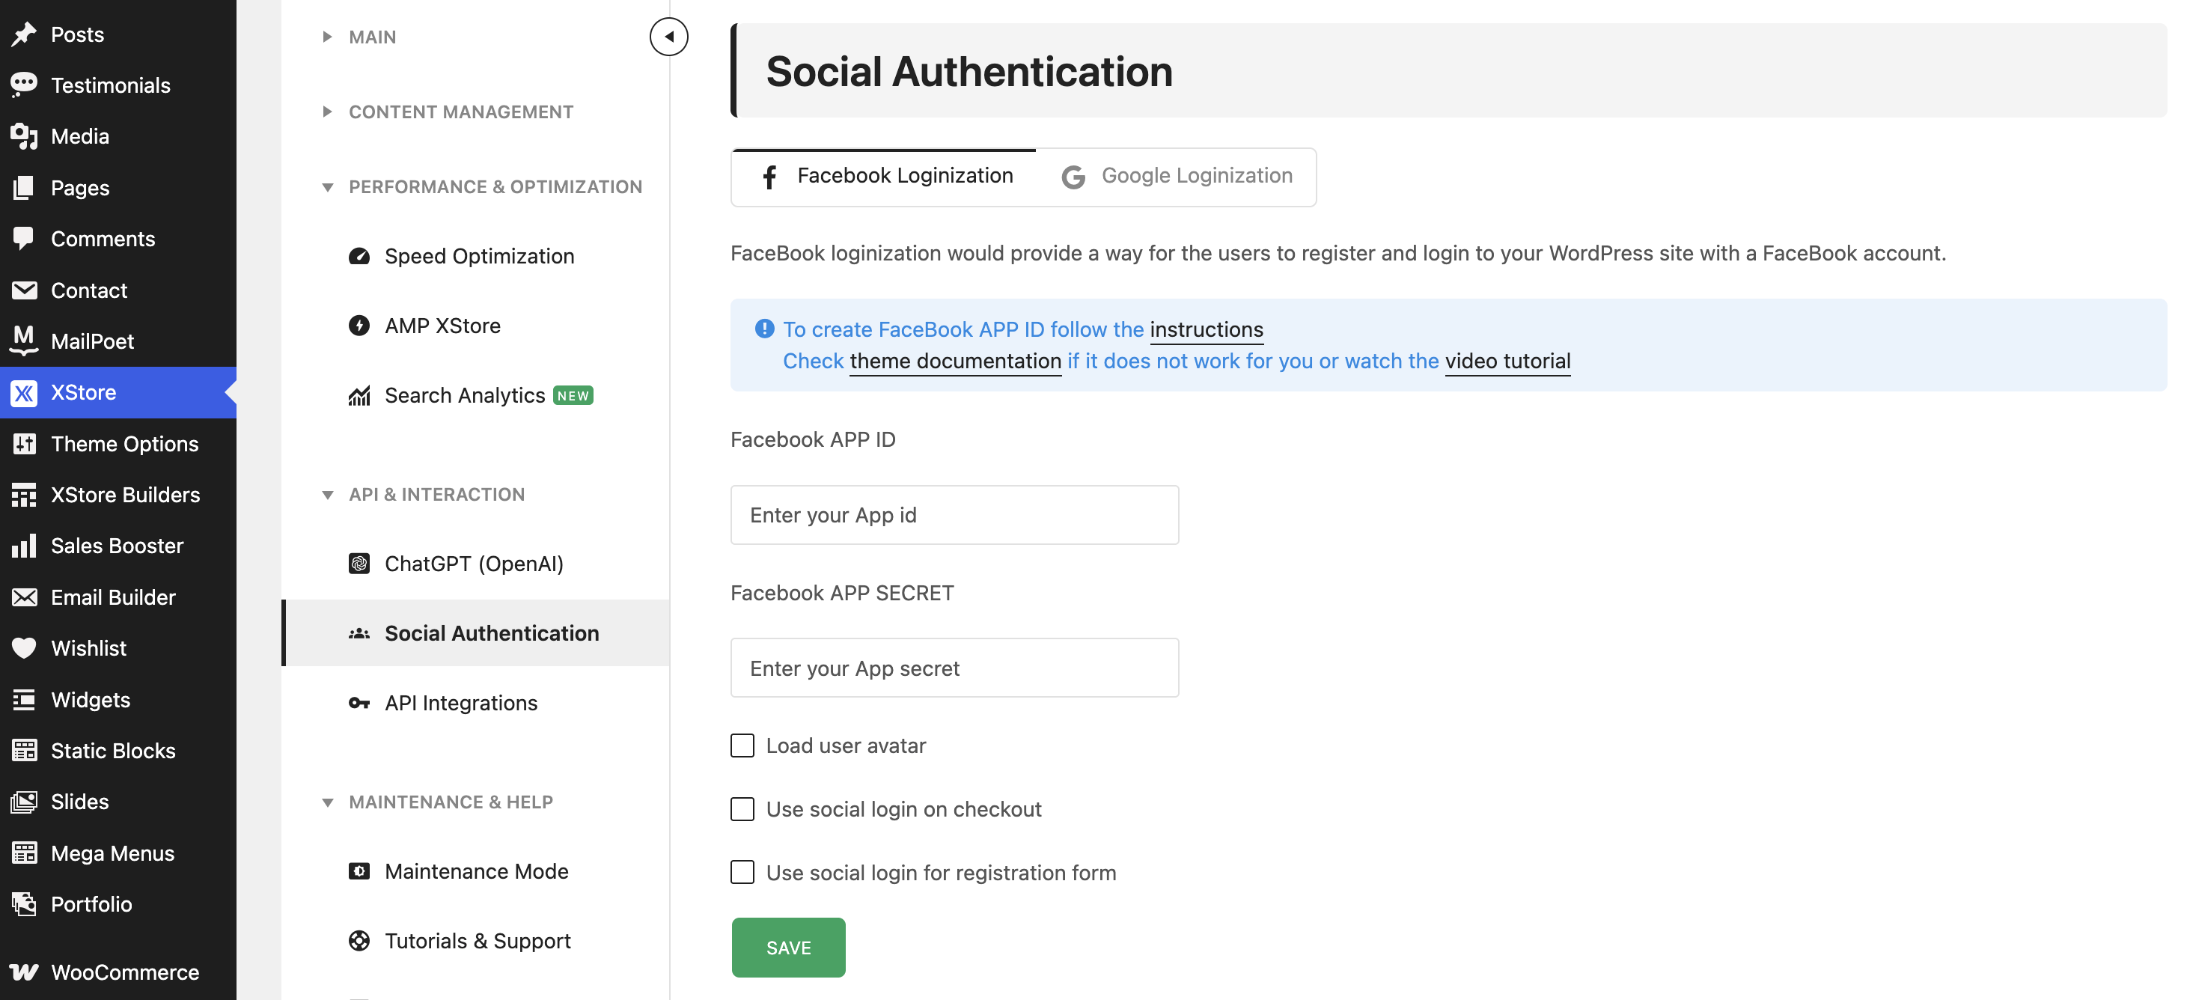
Task: Focus the Facebook APP ID field
Action: (x=954, y=515)
